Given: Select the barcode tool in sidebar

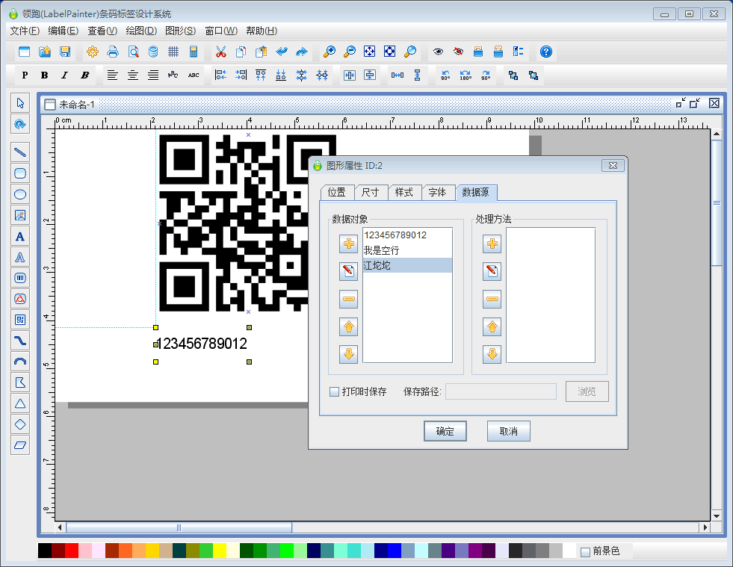Looking at the screenshot, I should tap(20, 278).
